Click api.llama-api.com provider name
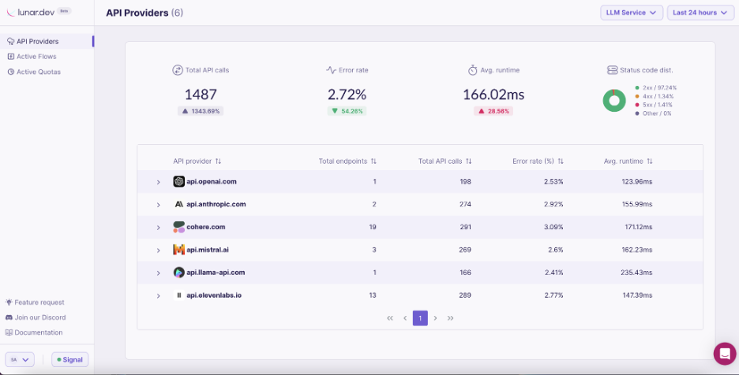Image resolution: width=739 pixels, height=375 pixels. click(x=216, y=273)
